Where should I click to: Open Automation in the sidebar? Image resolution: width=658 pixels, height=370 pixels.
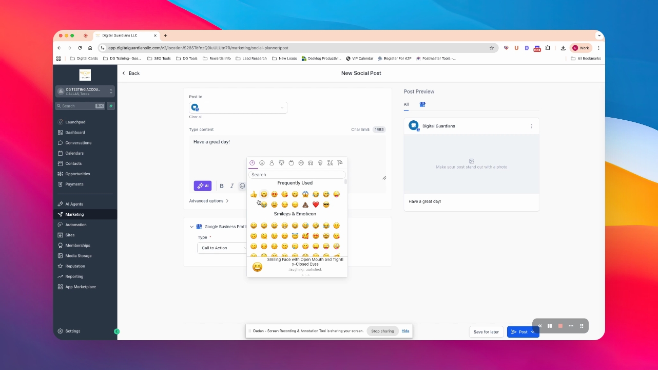[x=76, y=225]
